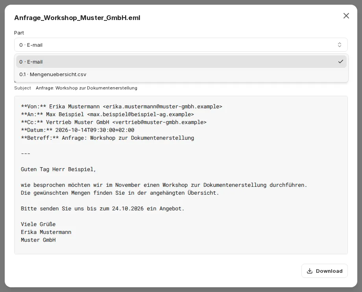The width and height of the screenshot is (362, 292).
Task: Close the email preview dialog
Action: click(x=346, y=16)
